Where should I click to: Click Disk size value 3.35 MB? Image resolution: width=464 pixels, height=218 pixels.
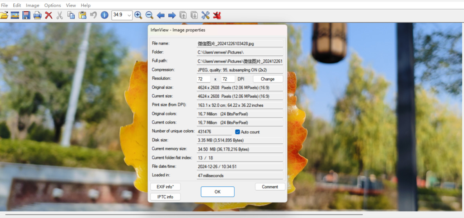(240, 140)
